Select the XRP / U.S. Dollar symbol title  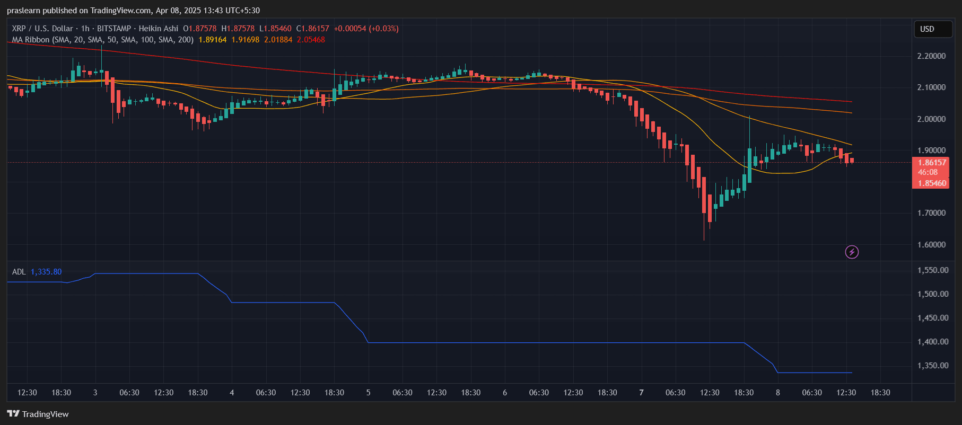pos(42,29)
